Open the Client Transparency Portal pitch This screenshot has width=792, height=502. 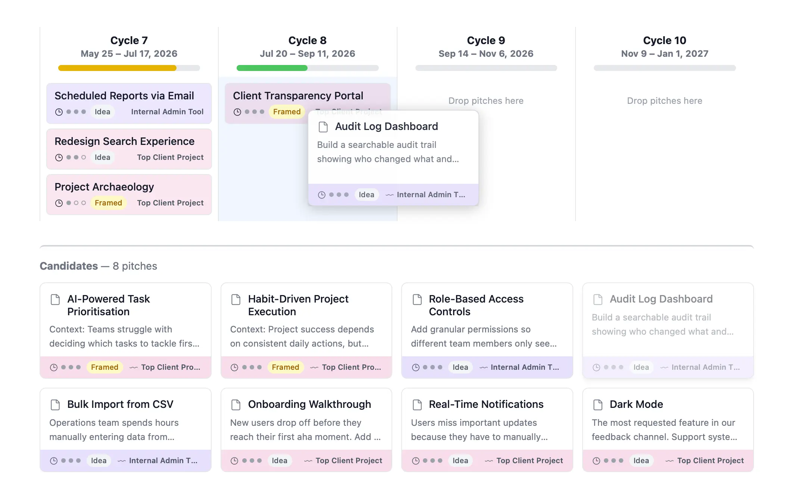(x=298, y=96)
